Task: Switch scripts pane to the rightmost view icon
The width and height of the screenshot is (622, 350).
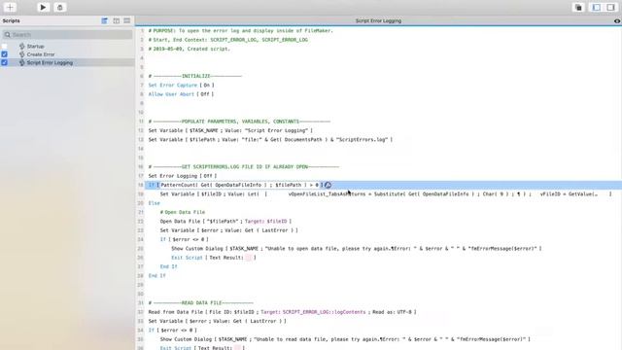Action: tap(127, 20)
